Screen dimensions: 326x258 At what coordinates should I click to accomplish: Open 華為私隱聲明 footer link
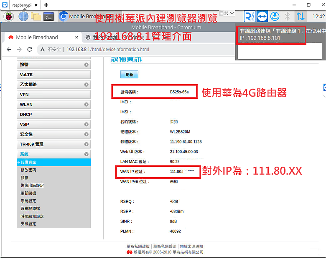click(165, 246)
